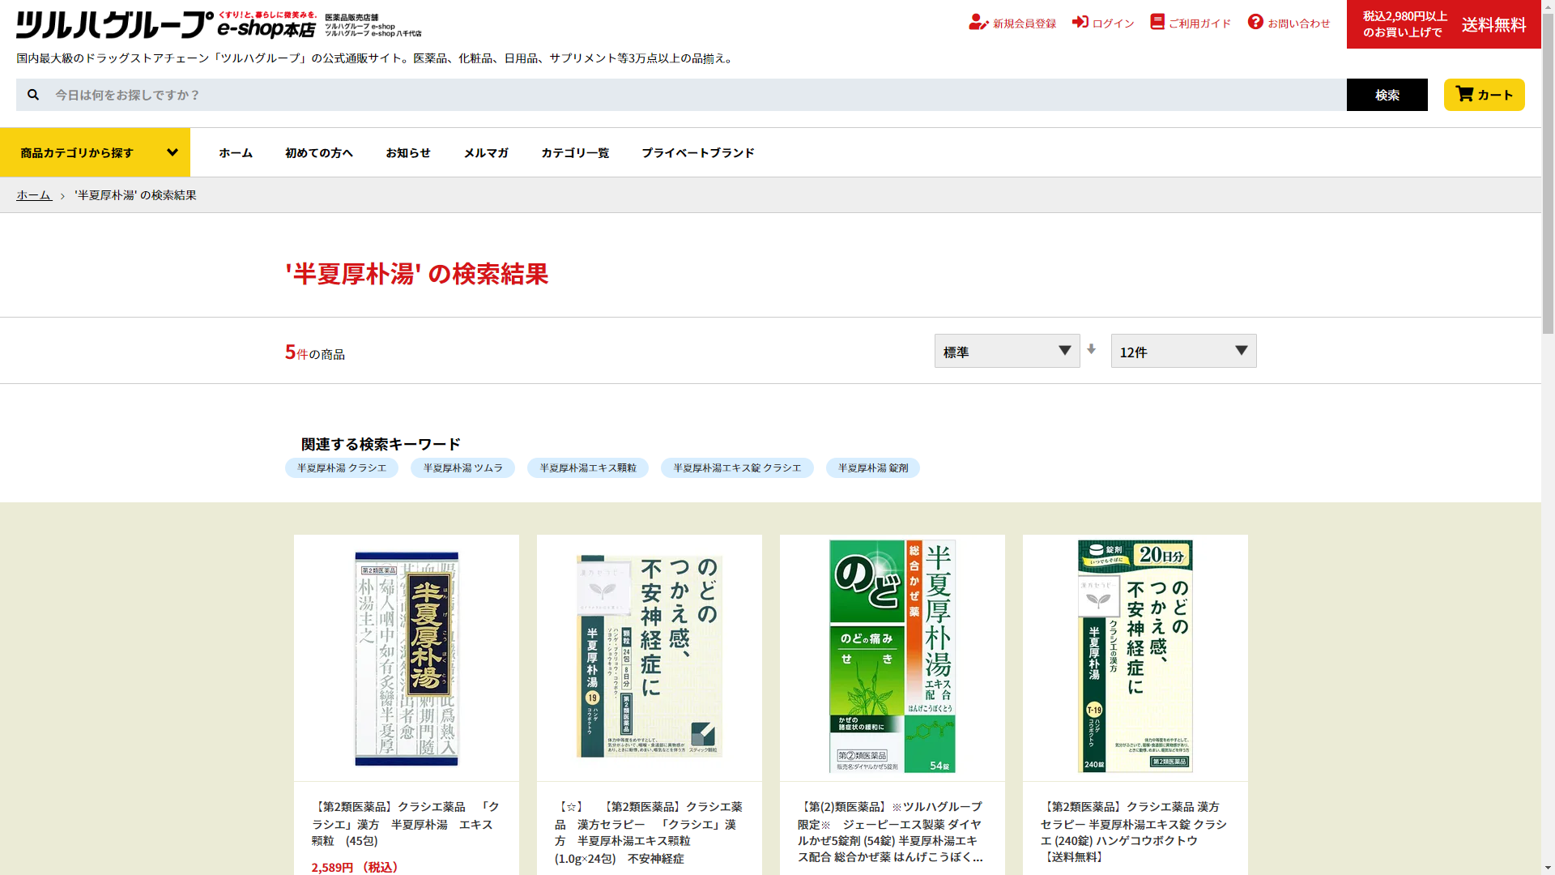Open the メルマガ menu item
The width and height of the screenshot is (1555, 875).
(486, 152)
